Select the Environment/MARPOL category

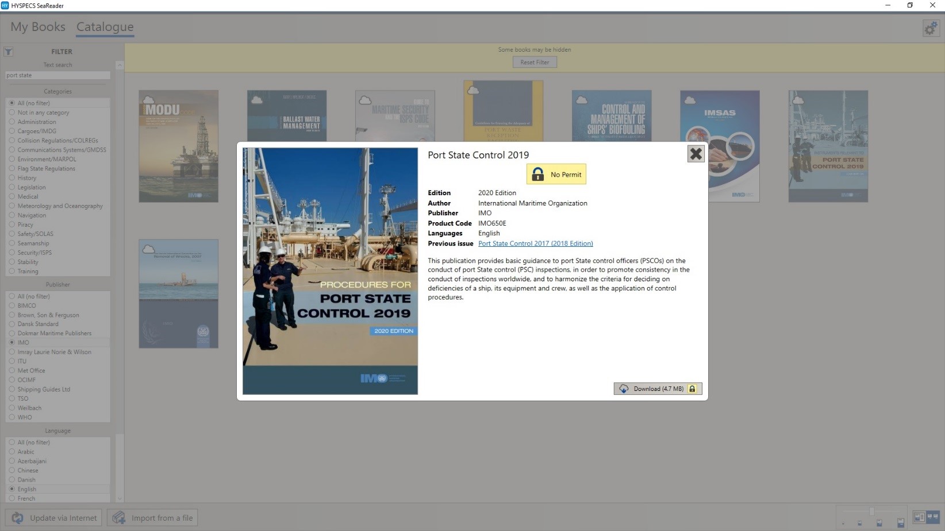pos(47,159)
